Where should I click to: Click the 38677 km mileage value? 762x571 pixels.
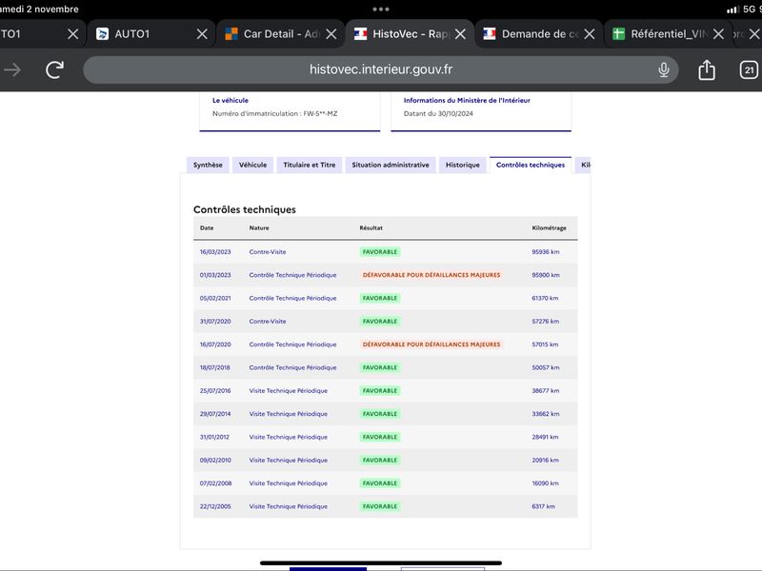tap(545, 391)
